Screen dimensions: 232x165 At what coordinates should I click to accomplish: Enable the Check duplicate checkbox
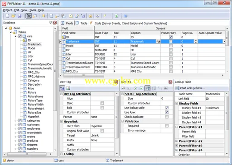pyautogui.click(x=167, y=117)
